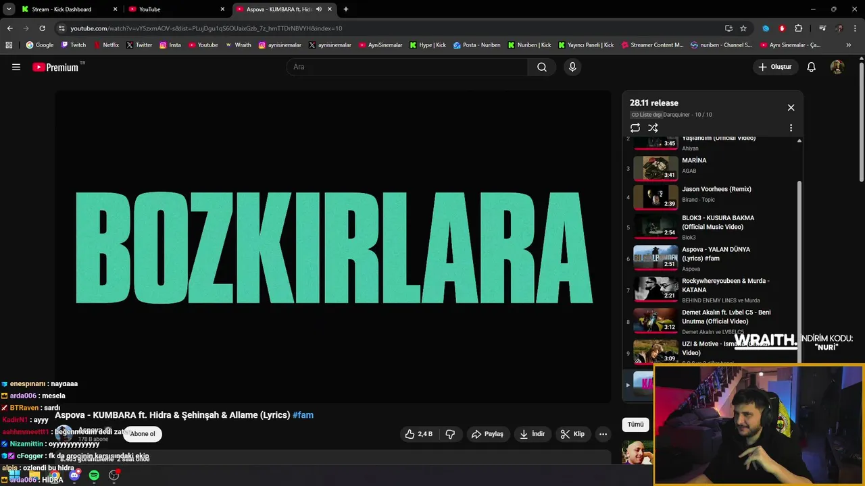Open playlist three-dot options menu
Screen dimensions: 865x486
tap(791, 128)
